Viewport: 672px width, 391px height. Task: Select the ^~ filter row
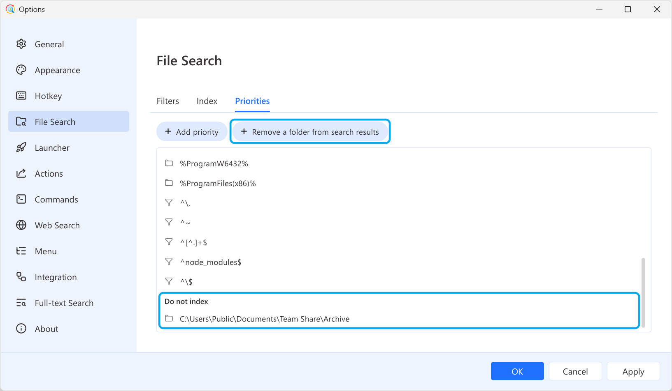403,223
